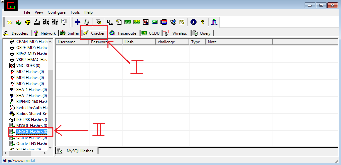Sort by the Note column header
Screen dimensions: 341x165
[239, 42]
